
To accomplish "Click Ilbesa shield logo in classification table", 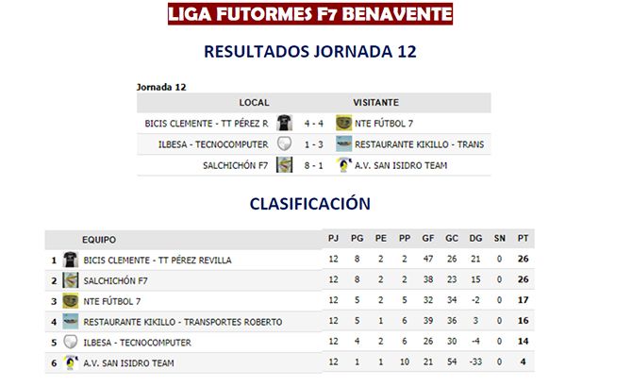I will click(x=70, y=342).
